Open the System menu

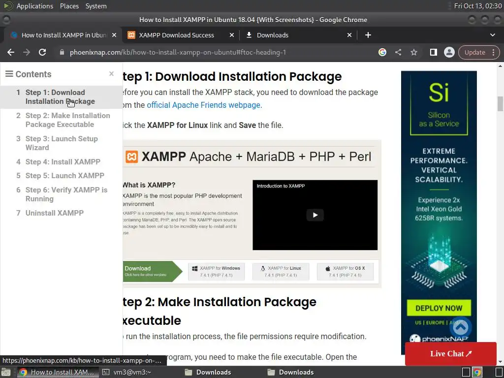pos(96,6)
